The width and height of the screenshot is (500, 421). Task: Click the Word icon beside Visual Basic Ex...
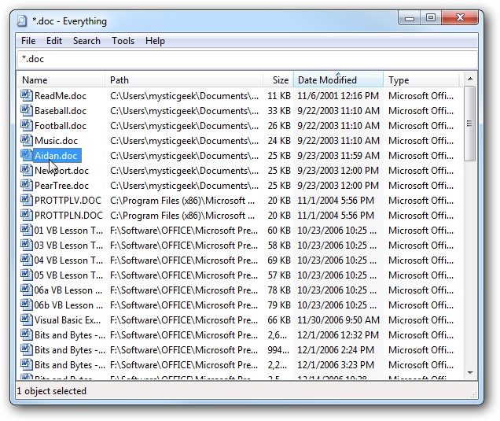tap(27, 319)
